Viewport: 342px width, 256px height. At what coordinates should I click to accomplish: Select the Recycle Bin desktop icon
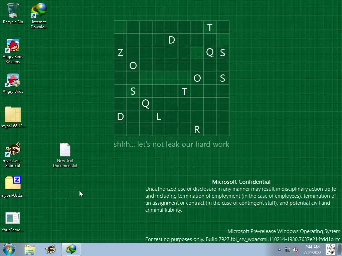(x=13, y=13)
